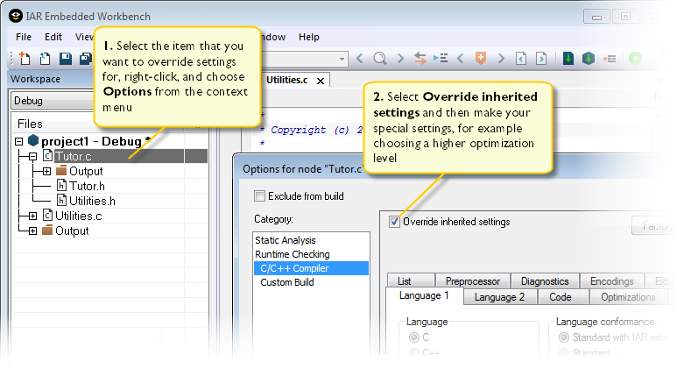The height and width of the screenshot is (369, 677).
Task: Select Tutor.c in the workspace tree
Action: pyautogui.click(x=74, y=156)
